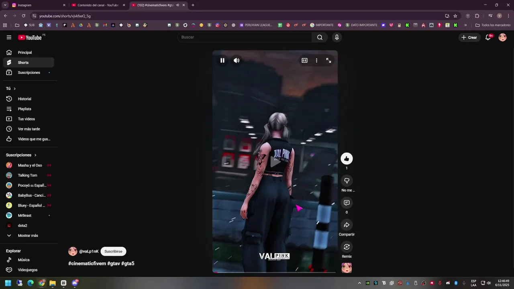Open BabyBus channel

coord(29,195)
